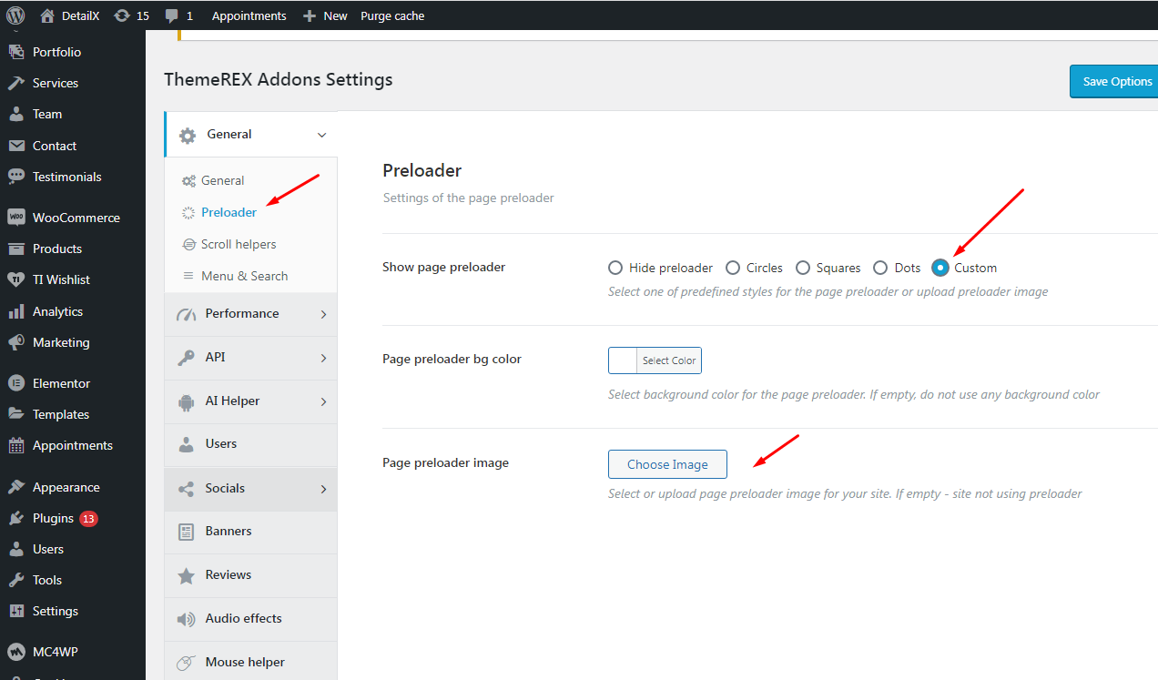Click the API key icon
This screenshot has width=1158, height=680.
click(x=187, y=358)
